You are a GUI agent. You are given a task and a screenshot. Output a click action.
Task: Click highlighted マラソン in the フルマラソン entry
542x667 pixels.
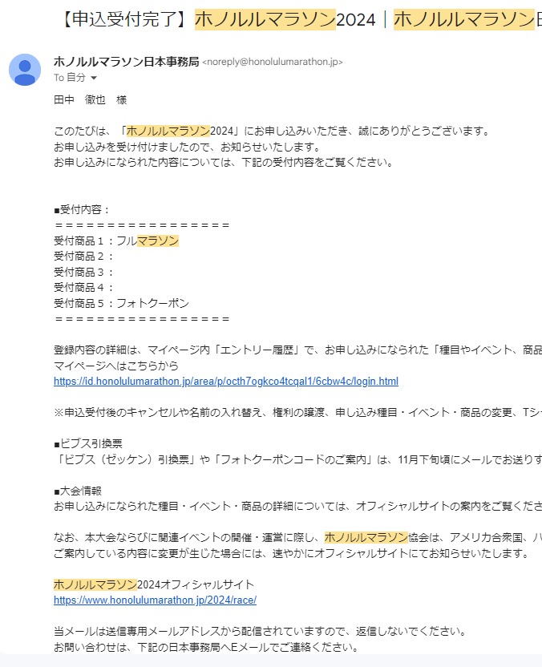coord(158,241)
